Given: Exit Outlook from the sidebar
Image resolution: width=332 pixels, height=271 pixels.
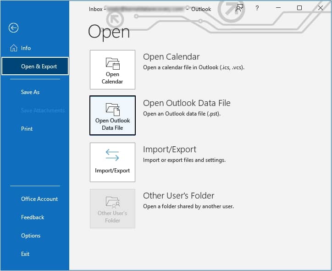Looking at the screenshot, I should point(25,254).
